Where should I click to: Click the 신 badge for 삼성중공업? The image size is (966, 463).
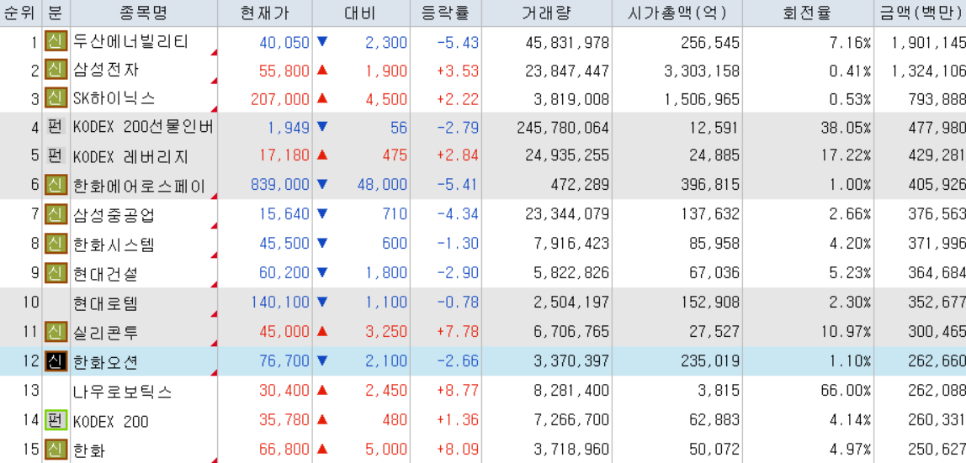click(56, 214)
